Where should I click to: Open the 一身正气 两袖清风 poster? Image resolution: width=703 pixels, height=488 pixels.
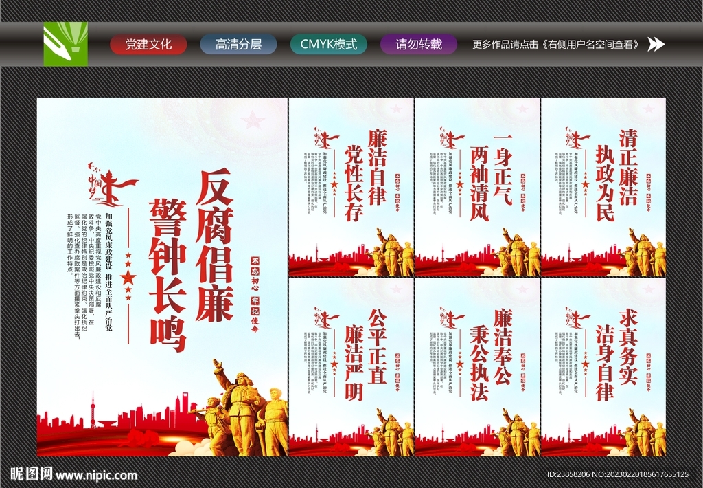click(x=478, y=187)
